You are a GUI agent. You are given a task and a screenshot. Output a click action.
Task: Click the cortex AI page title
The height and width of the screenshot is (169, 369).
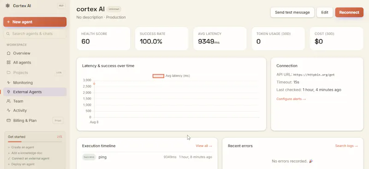point(90,9)
